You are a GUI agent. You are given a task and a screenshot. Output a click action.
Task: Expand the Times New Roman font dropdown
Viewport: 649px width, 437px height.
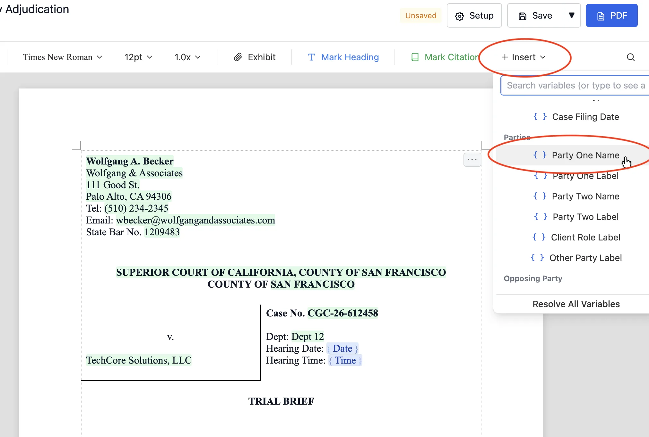pos(63,57)
